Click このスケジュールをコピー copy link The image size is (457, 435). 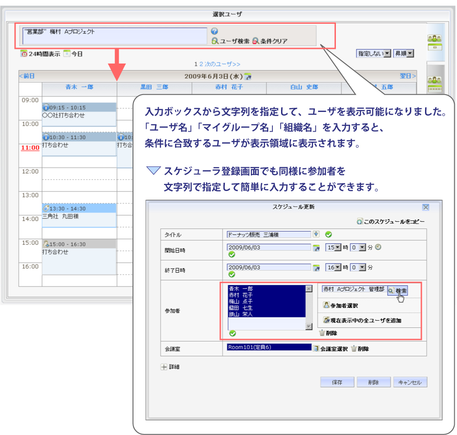(391, 222)
